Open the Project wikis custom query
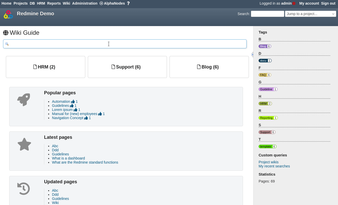Image resolution: width=338 pixels, height=205 pixels. click(x=268, y=162)
